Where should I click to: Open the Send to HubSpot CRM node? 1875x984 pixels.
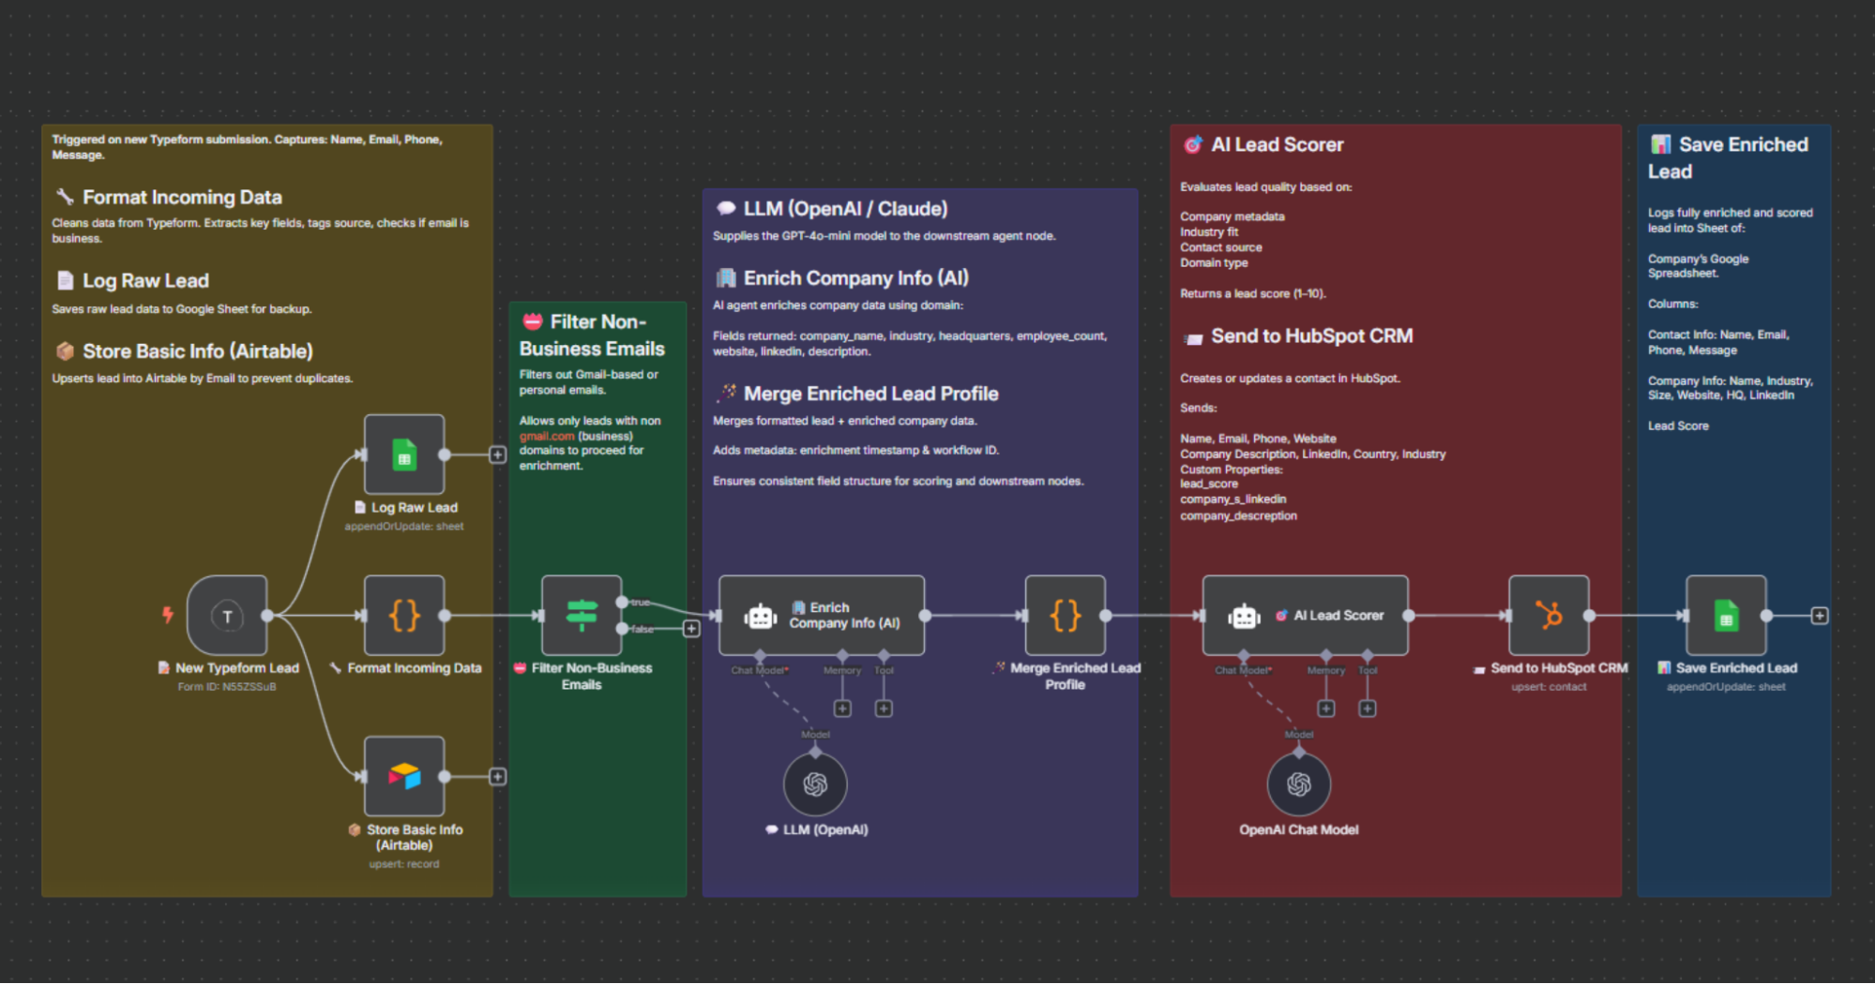(1548, 616)
